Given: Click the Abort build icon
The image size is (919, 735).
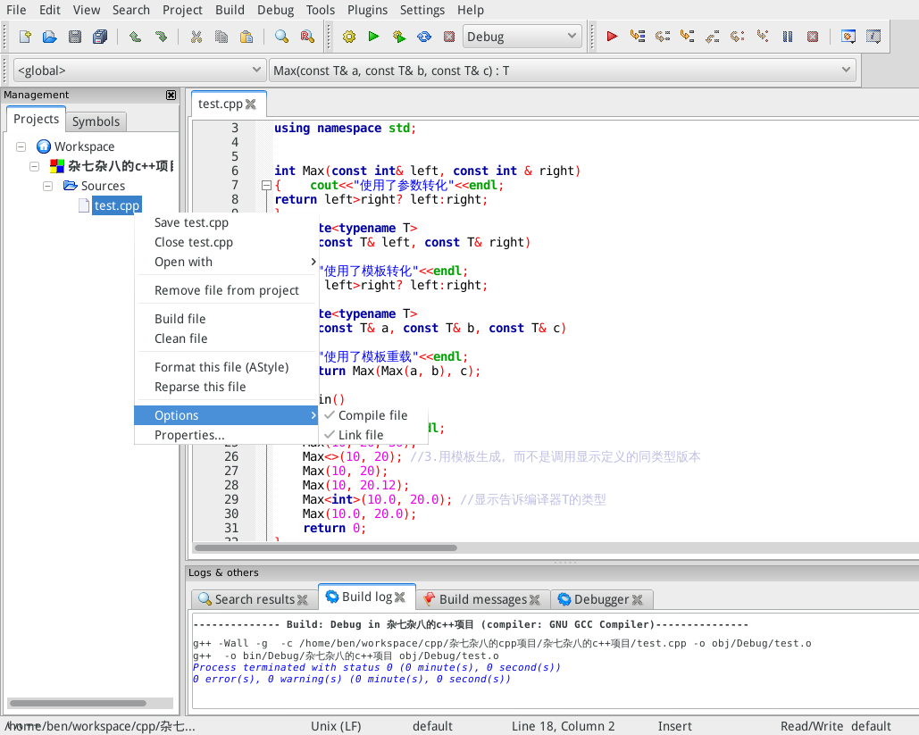Looking at the screenshot, I should (x=449, y=37).
